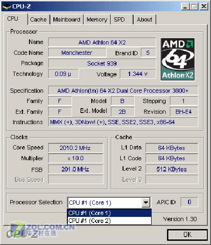Viewport: 211px width, 245px height.
Task: Click the APIC ID value 0
Action: pos(189,202)
